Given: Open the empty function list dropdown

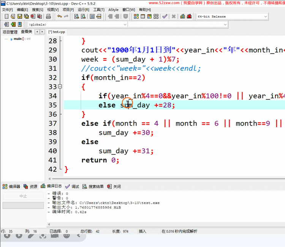Looking at the screenshot, I should coord(225,24).
